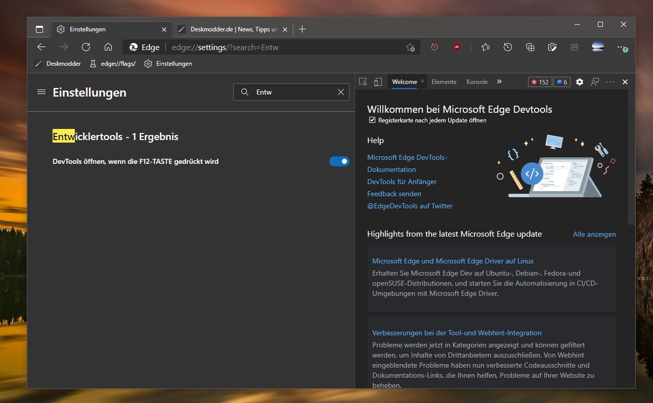Add this page to favorites
653x403 pixels.
coord(410,48)
